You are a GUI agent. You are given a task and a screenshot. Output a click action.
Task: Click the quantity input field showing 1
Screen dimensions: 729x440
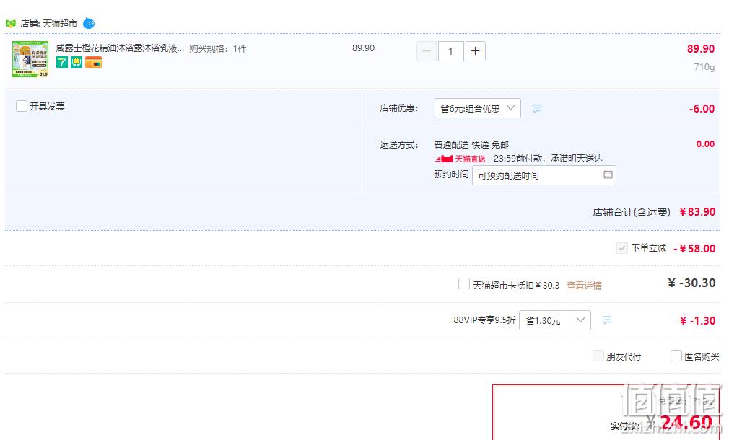[450, 51]
